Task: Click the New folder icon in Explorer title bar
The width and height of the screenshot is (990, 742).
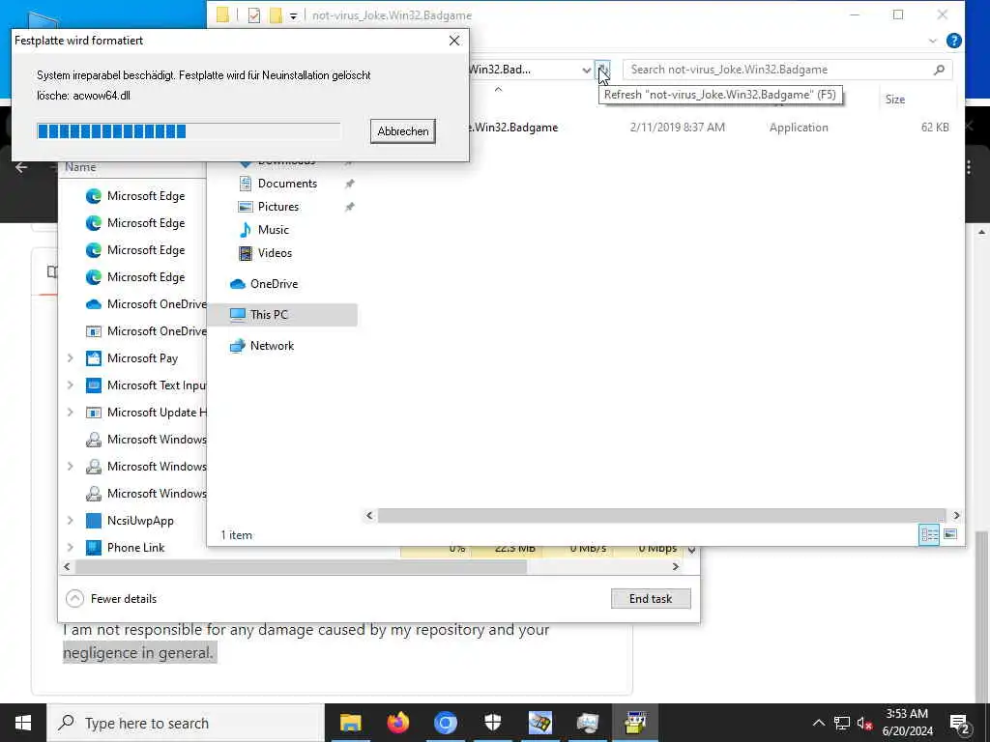Action: point(276,15)
